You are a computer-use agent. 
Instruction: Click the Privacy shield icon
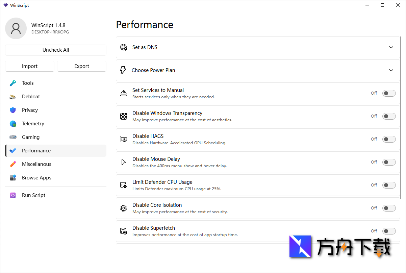point(13,110)
